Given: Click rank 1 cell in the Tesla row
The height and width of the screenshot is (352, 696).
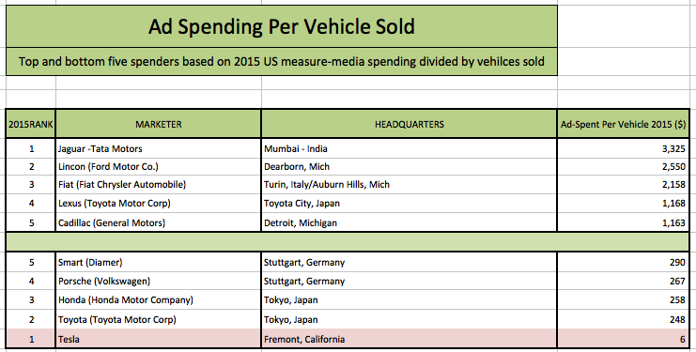Looking at the screenshot, I should tap(31, 339).
